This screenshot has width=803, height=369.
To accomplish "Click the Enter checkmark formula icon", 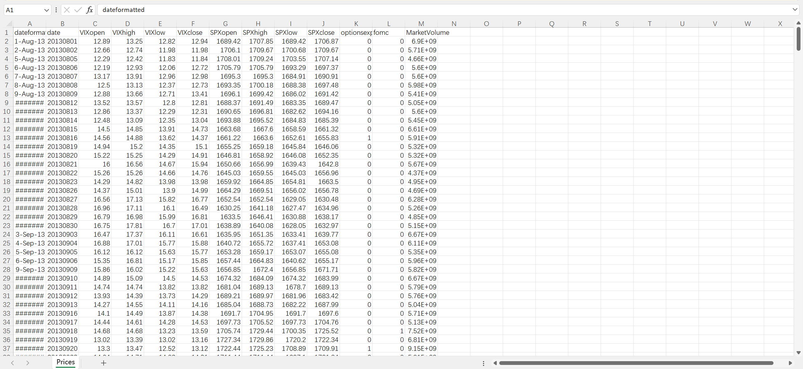I will coord(78,10).
